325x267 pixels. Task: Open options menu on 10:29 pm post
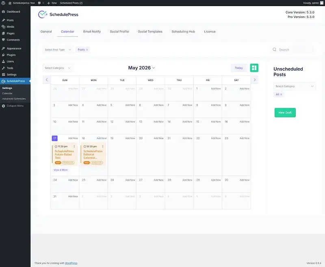103,146
